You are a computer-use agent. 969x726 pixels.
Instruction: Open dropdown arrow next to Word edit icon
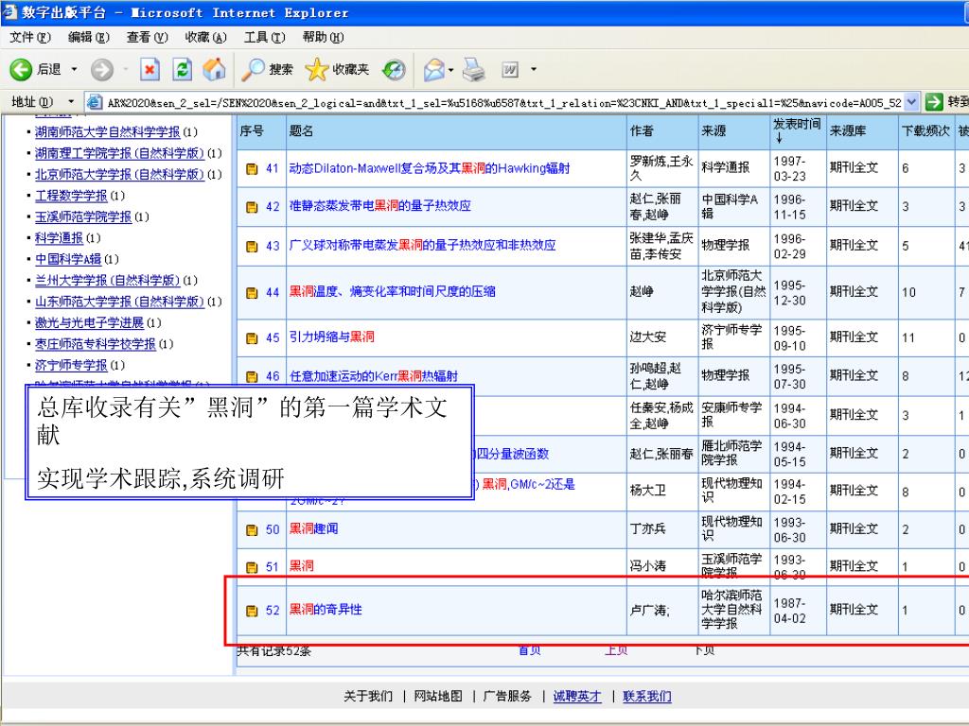pos(534,69)
